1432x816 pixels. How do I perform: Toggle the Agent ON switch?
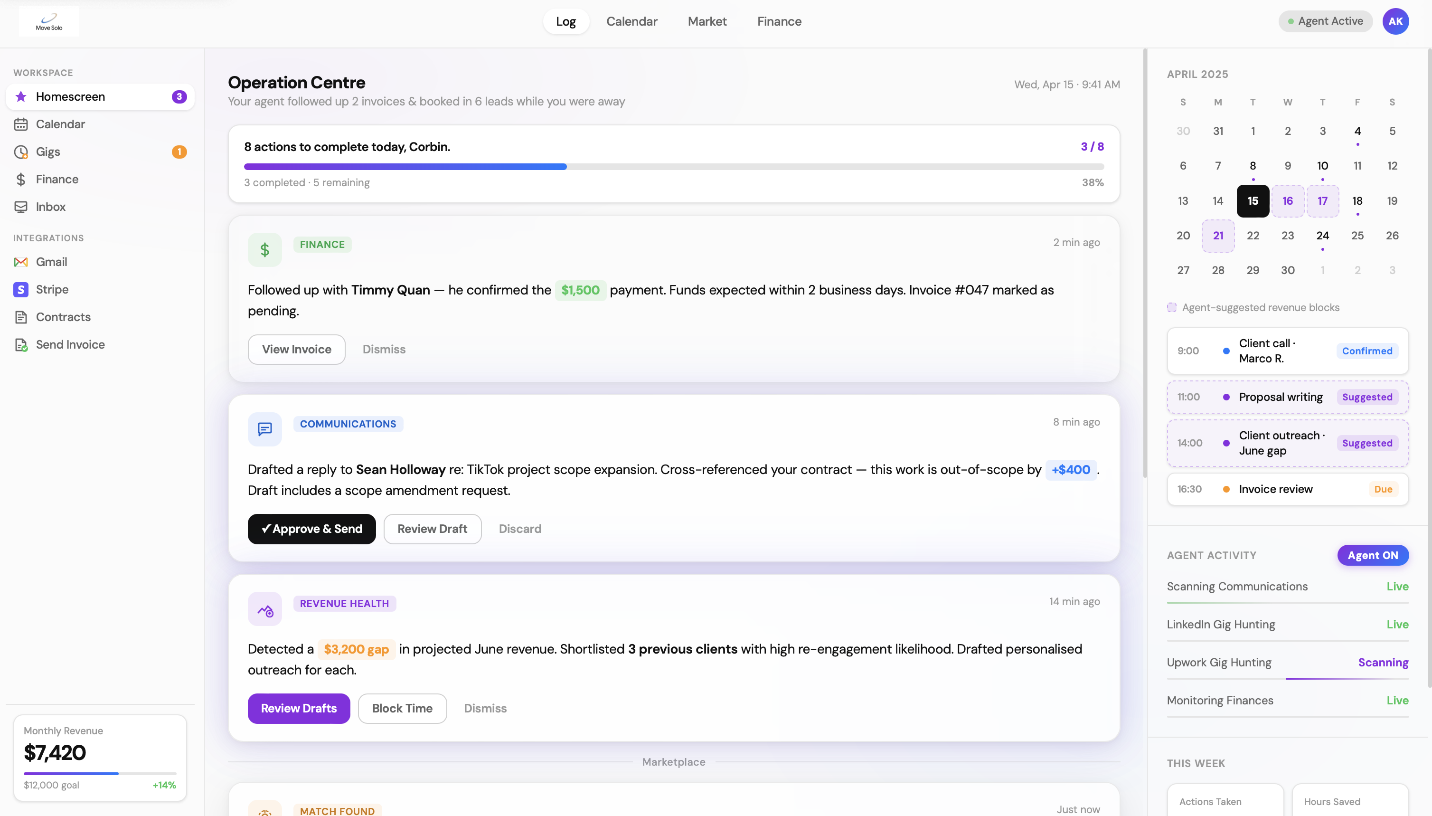[x=1372, y=555]
